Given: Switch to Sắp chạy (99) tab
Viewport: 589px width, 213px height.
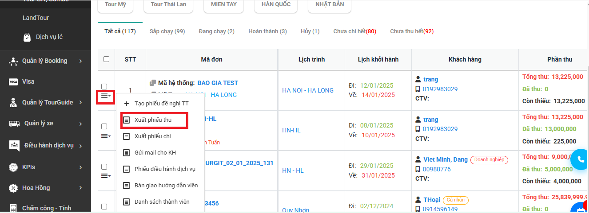Looking at the screenshot, I should pos(167,31).
